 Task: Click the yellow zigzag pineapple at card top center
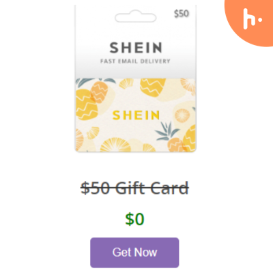coord(152,87)
